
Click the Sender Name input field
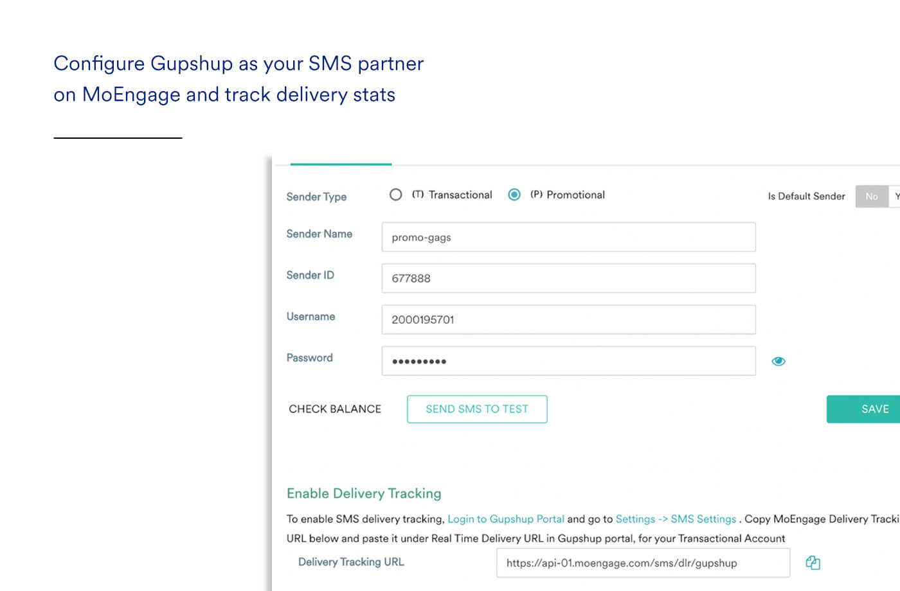point(568,237)
